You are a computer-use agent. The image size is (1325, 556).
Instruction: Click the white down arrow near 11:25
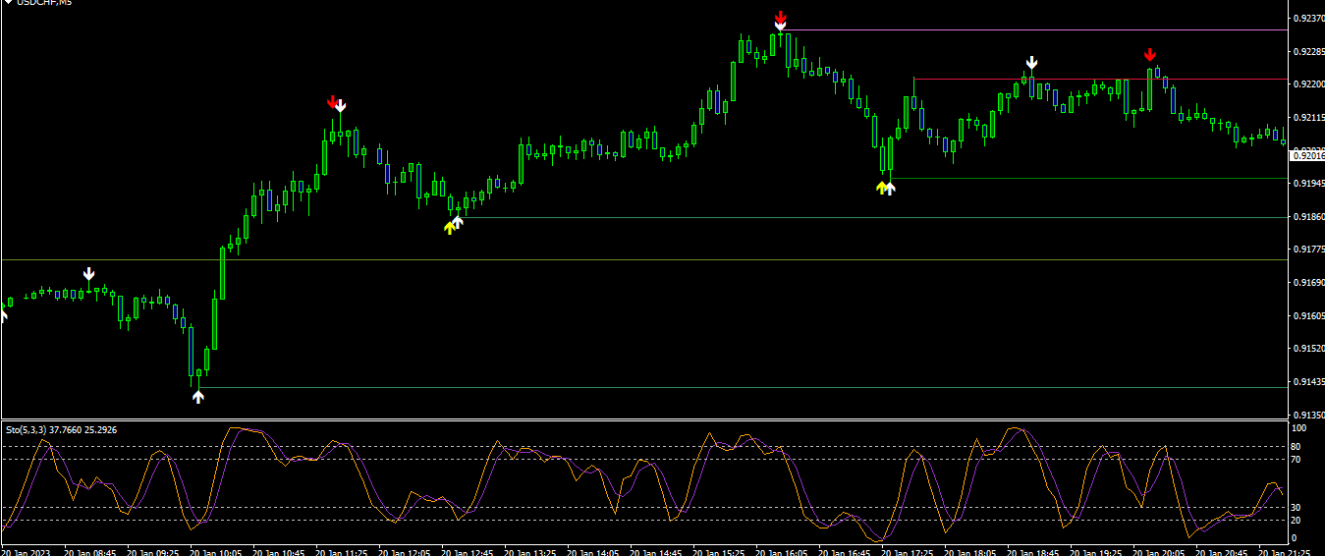(341, 106)
